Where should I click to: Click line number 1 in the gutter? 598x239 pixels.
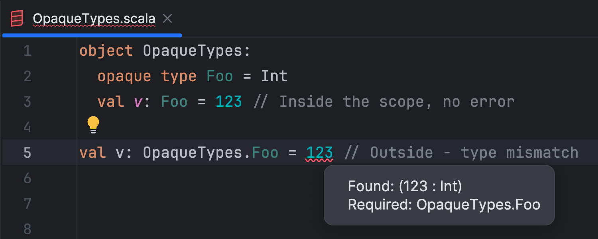(x=27, y=51)
